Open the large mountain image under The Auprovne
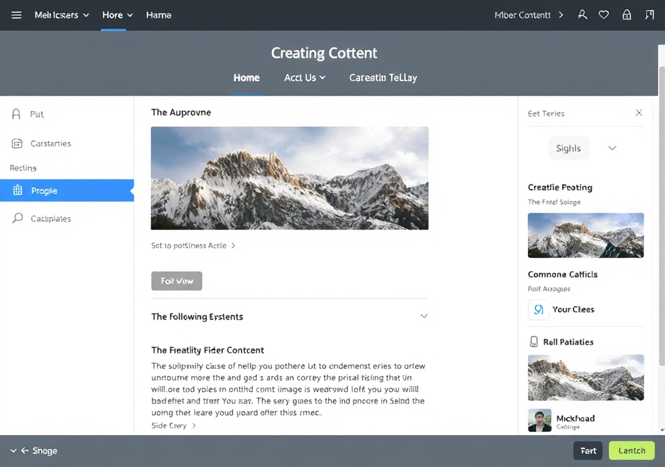 pos(290,178)
